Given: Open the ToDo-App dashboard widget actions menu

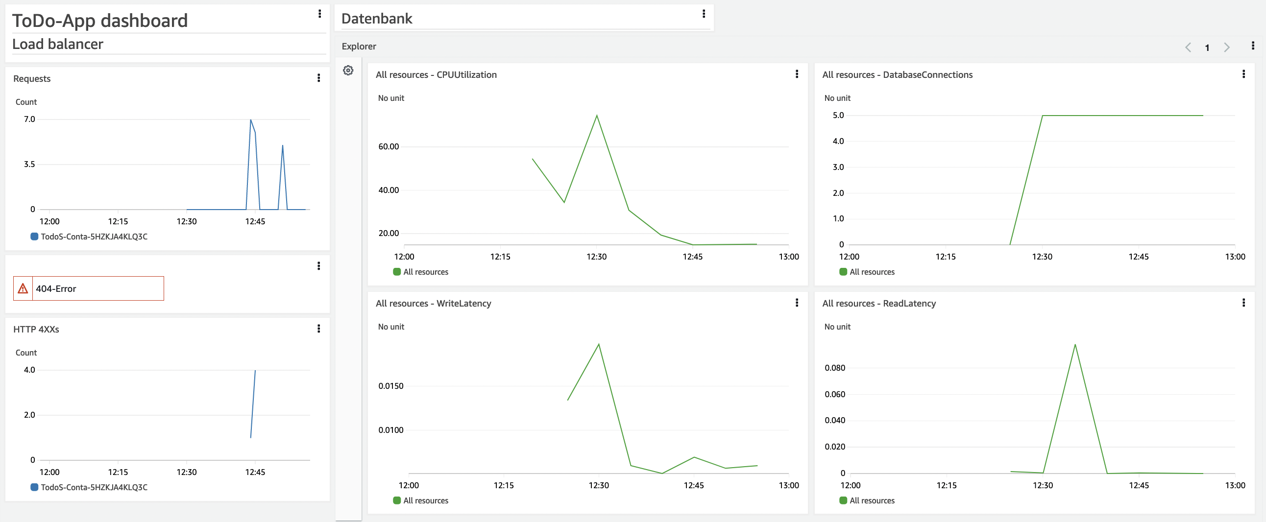Looking at the screenshot, I should pyautogui.click(x=319, y=14).
